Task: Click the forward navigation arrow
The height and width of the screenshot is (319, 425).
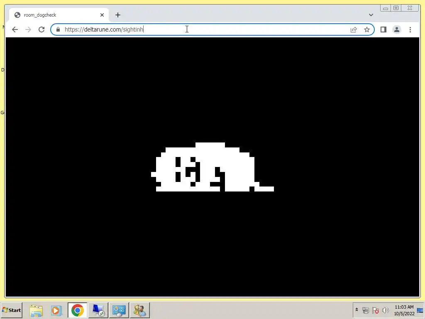Action: (28, 29)
